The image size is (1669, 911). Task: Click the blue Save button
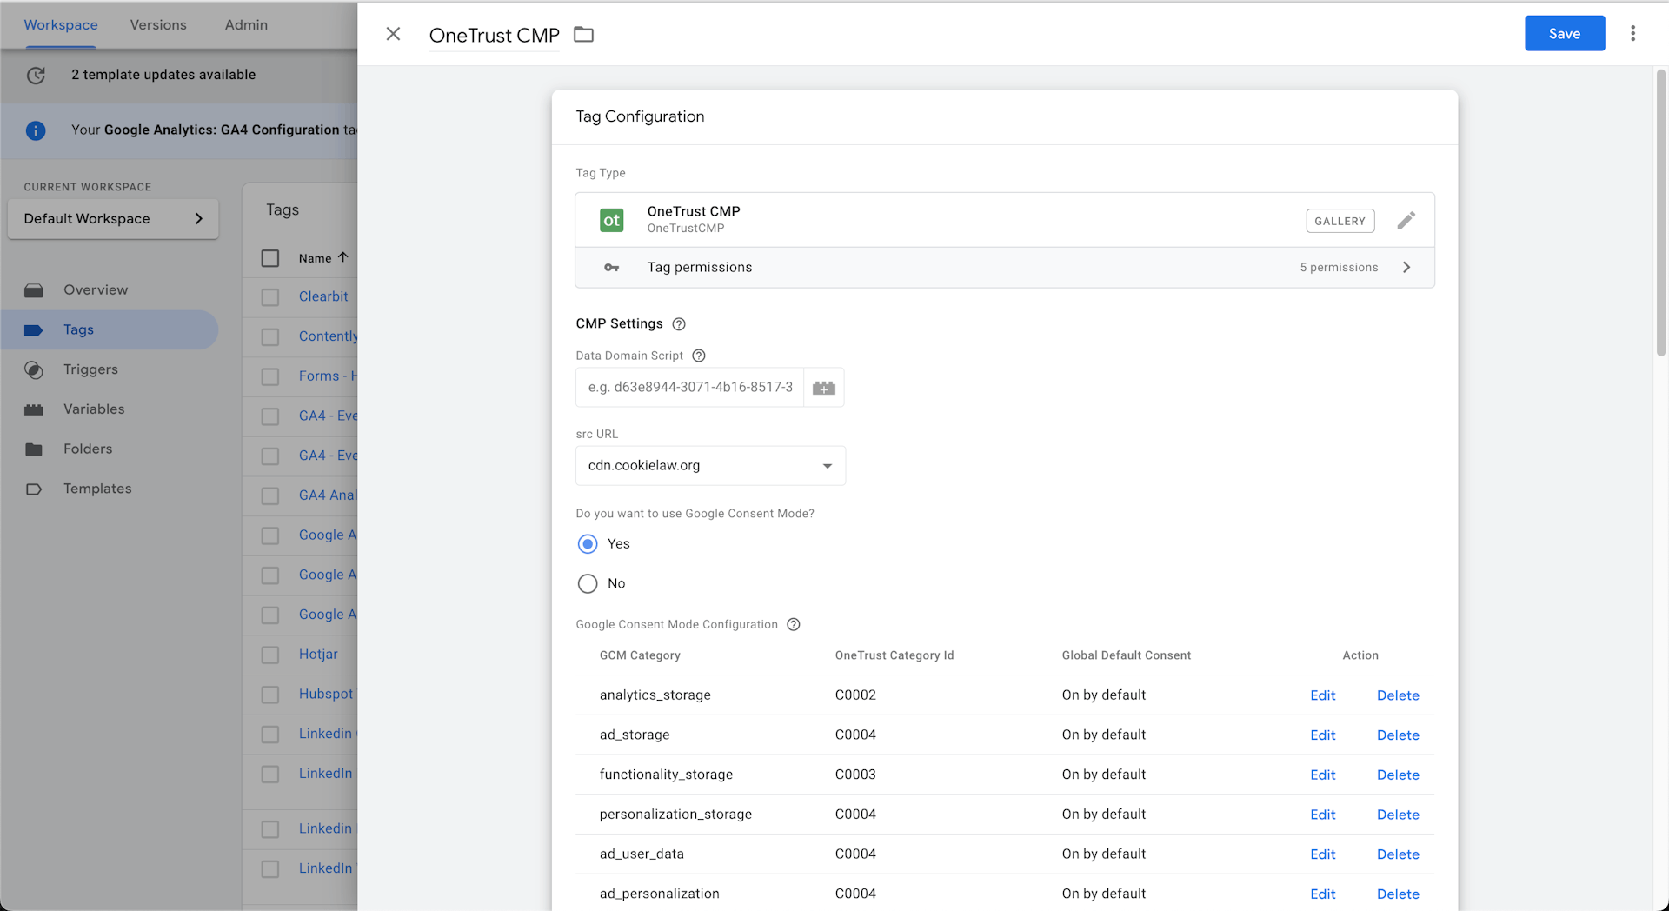pos(1564,34)
